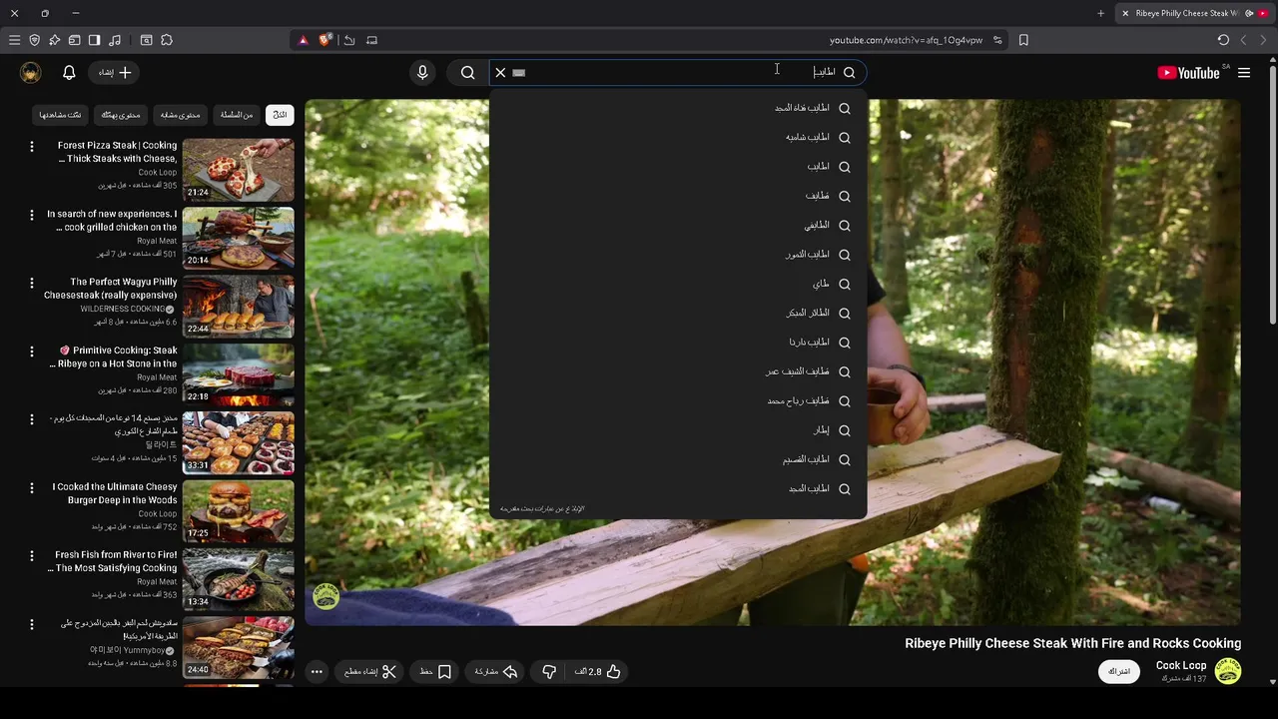Click the Brave rewards triangle icon

point(304,40)
